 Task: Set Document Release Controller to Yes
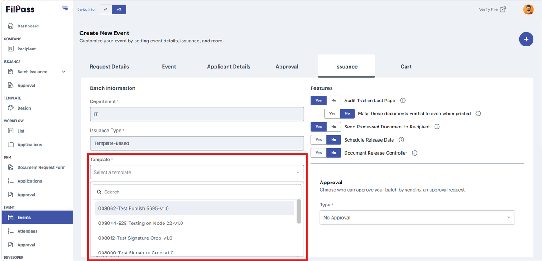(318, 153)
